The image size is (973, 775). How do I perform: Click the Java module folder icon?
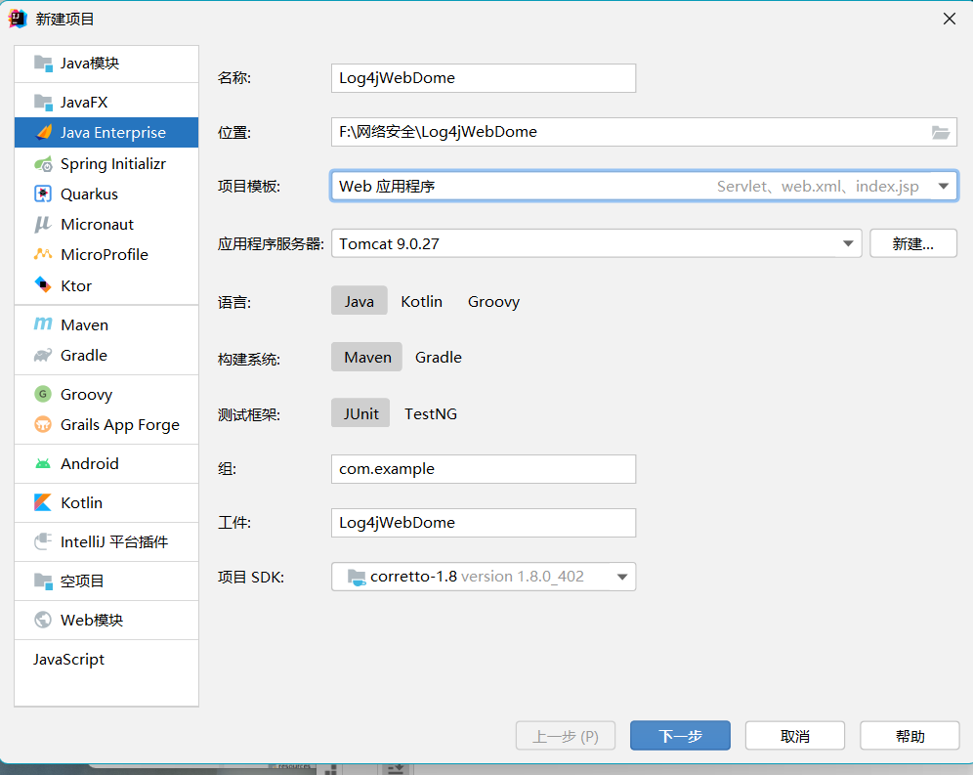click(x=43, y=64)
